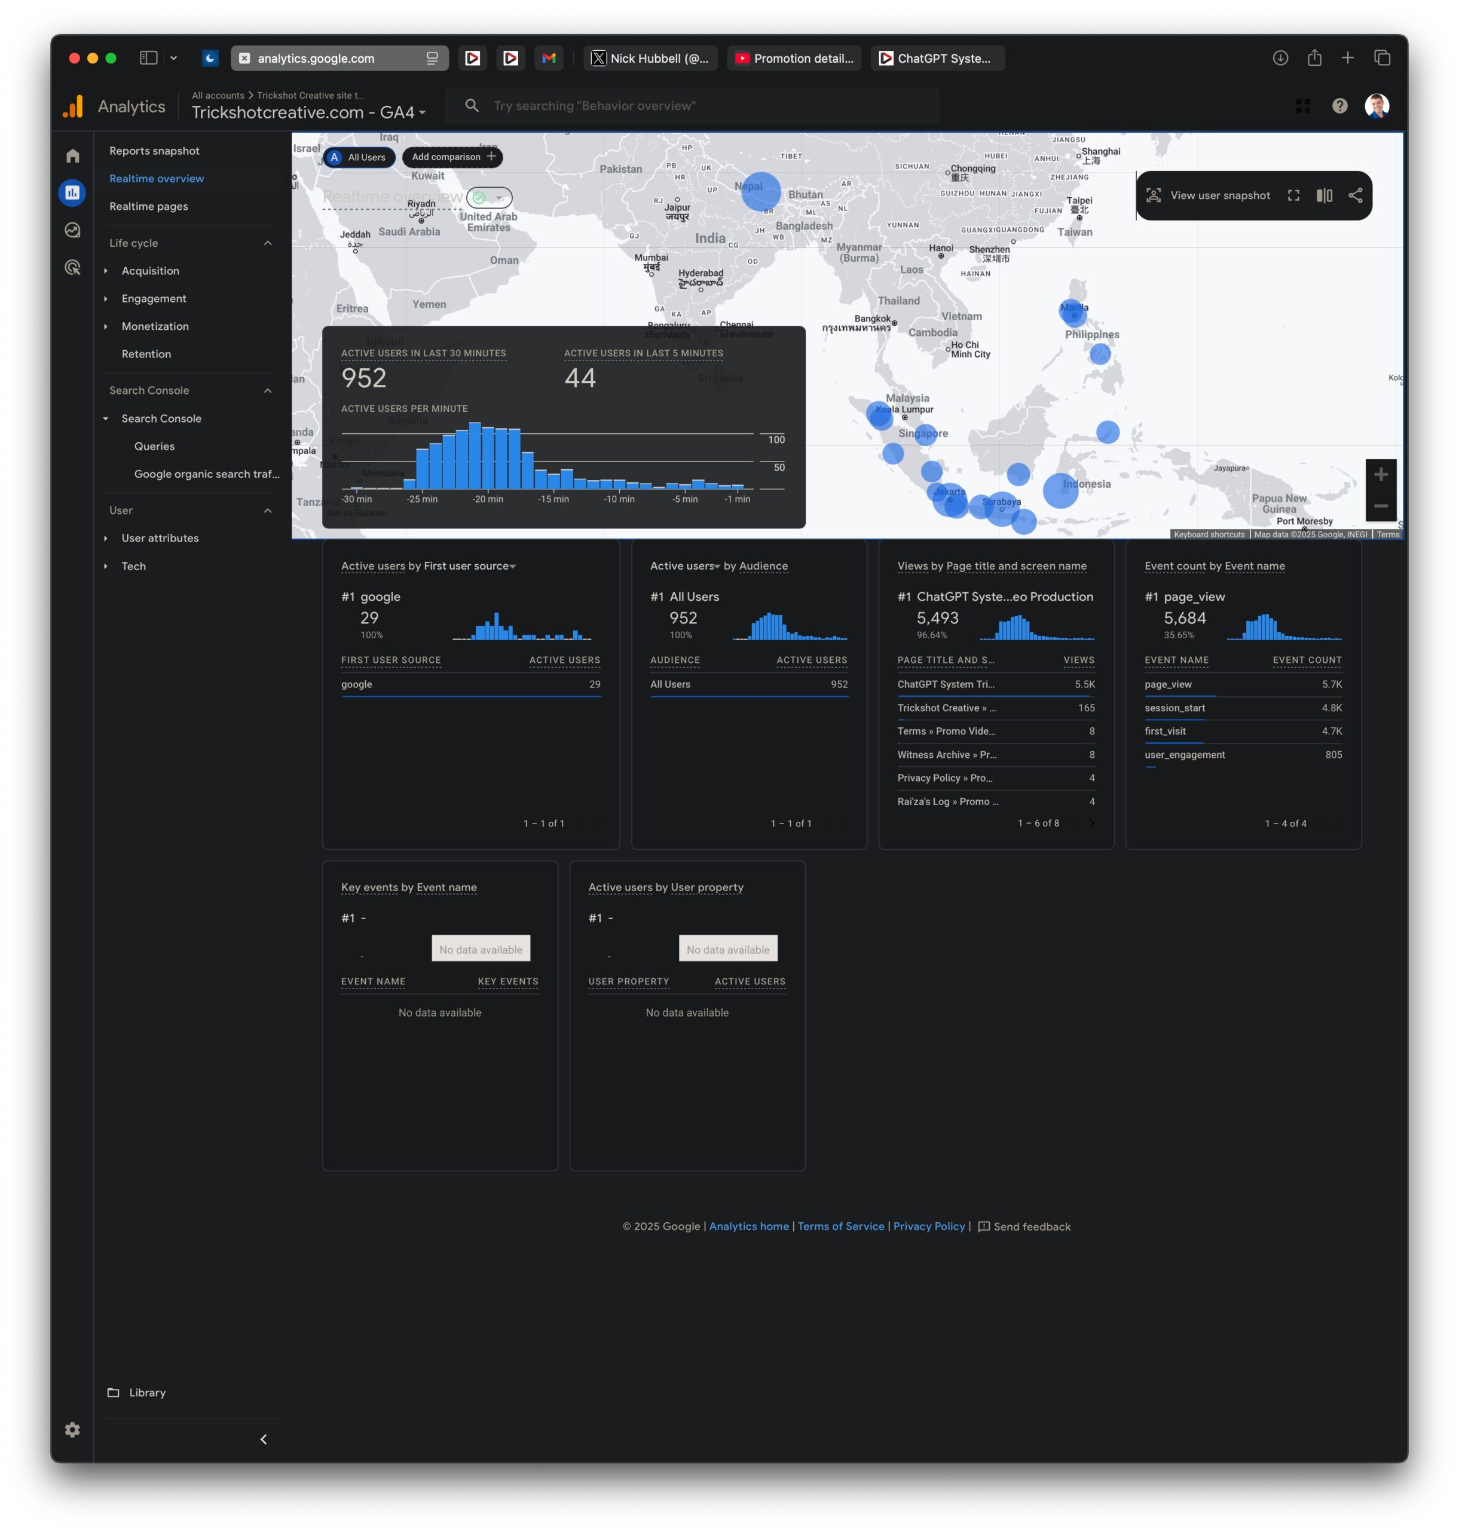Screen dimensions: 1459x1530
Task: Go to next page in Views card
Action: pyautogui.click(x=1092, y=823)
